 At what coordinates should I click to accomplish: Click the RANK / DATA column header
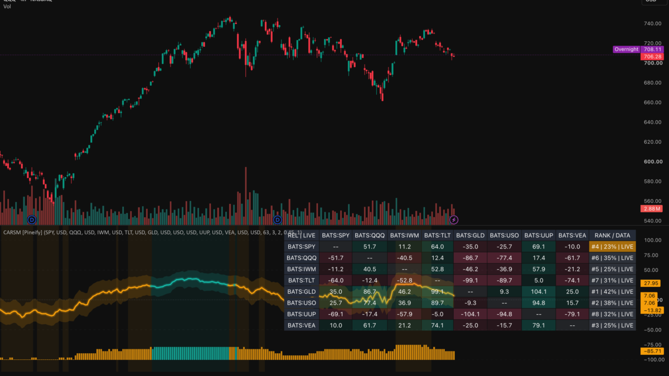(x=612, y=236)
